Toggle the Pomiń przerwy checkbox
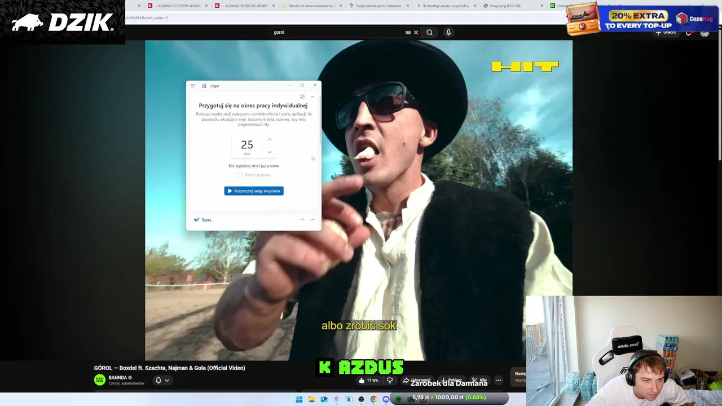 240,175
